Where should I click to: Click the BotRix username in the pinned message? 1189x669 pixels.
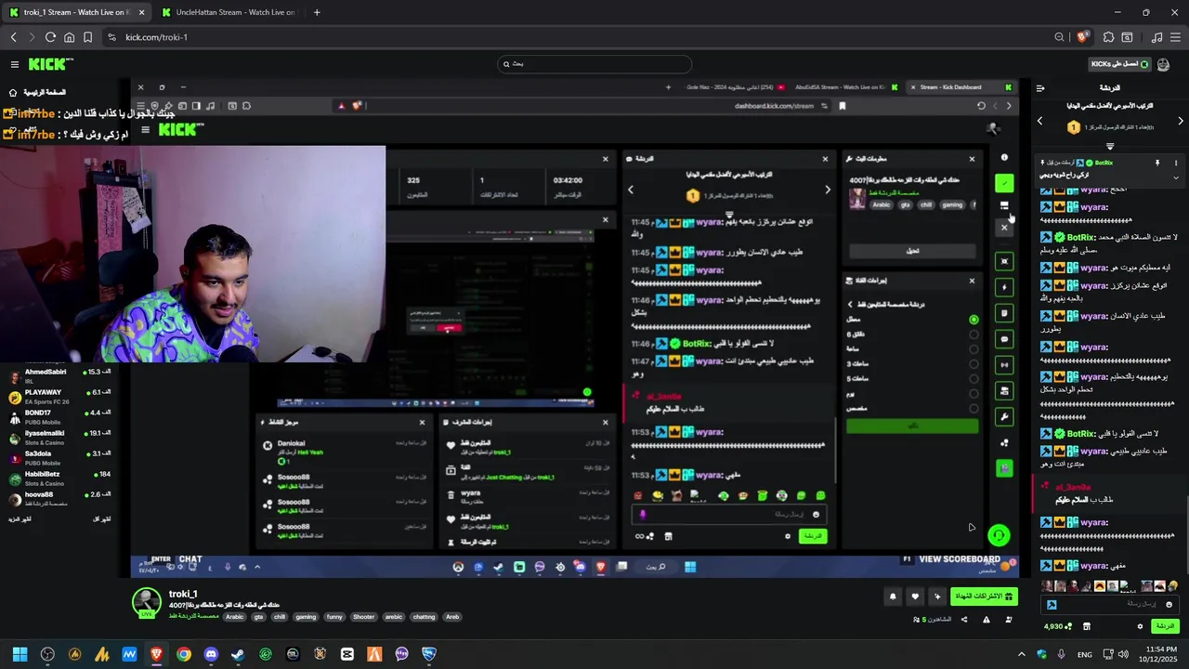pyautogui.click(x=1104, y=163)
